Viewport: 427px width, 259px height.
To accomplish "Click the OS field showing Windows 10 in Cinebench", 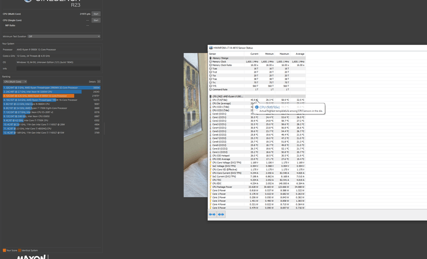I will 58,62.
